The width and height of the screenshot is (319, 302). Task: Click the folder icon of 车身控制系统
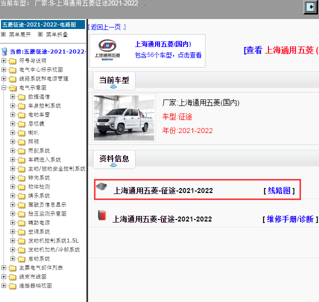tap(21, 106)
